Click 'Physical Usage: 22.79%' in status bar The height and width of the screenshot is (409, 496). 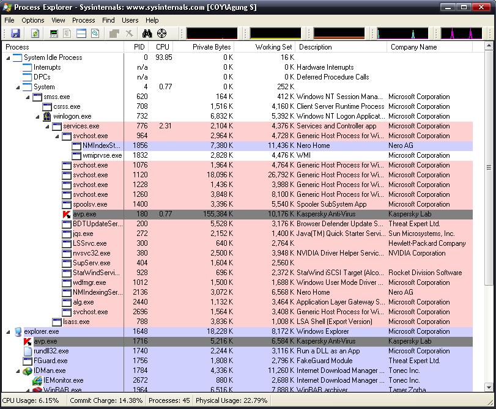point(232,401)
